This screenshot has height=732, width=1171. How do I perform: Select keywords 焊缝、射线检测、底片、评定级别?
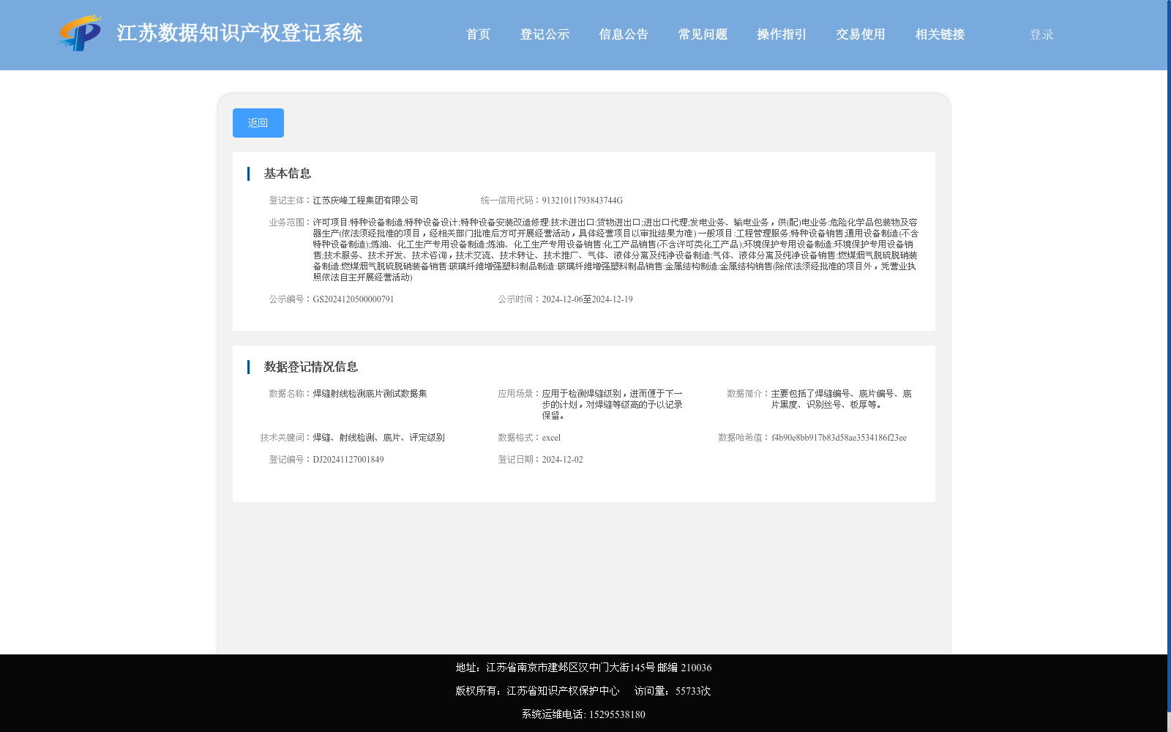[379, 438]
